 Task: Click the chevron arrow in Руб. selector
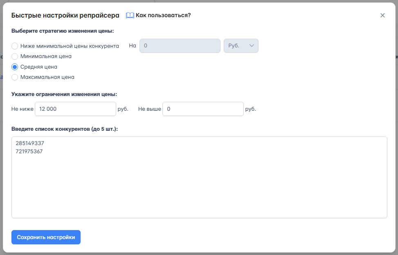(252, 46)
